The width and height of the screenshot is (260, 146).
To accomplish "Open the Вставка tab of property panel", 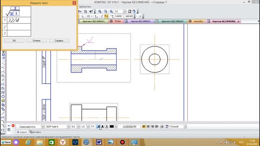I will point(35,132).
